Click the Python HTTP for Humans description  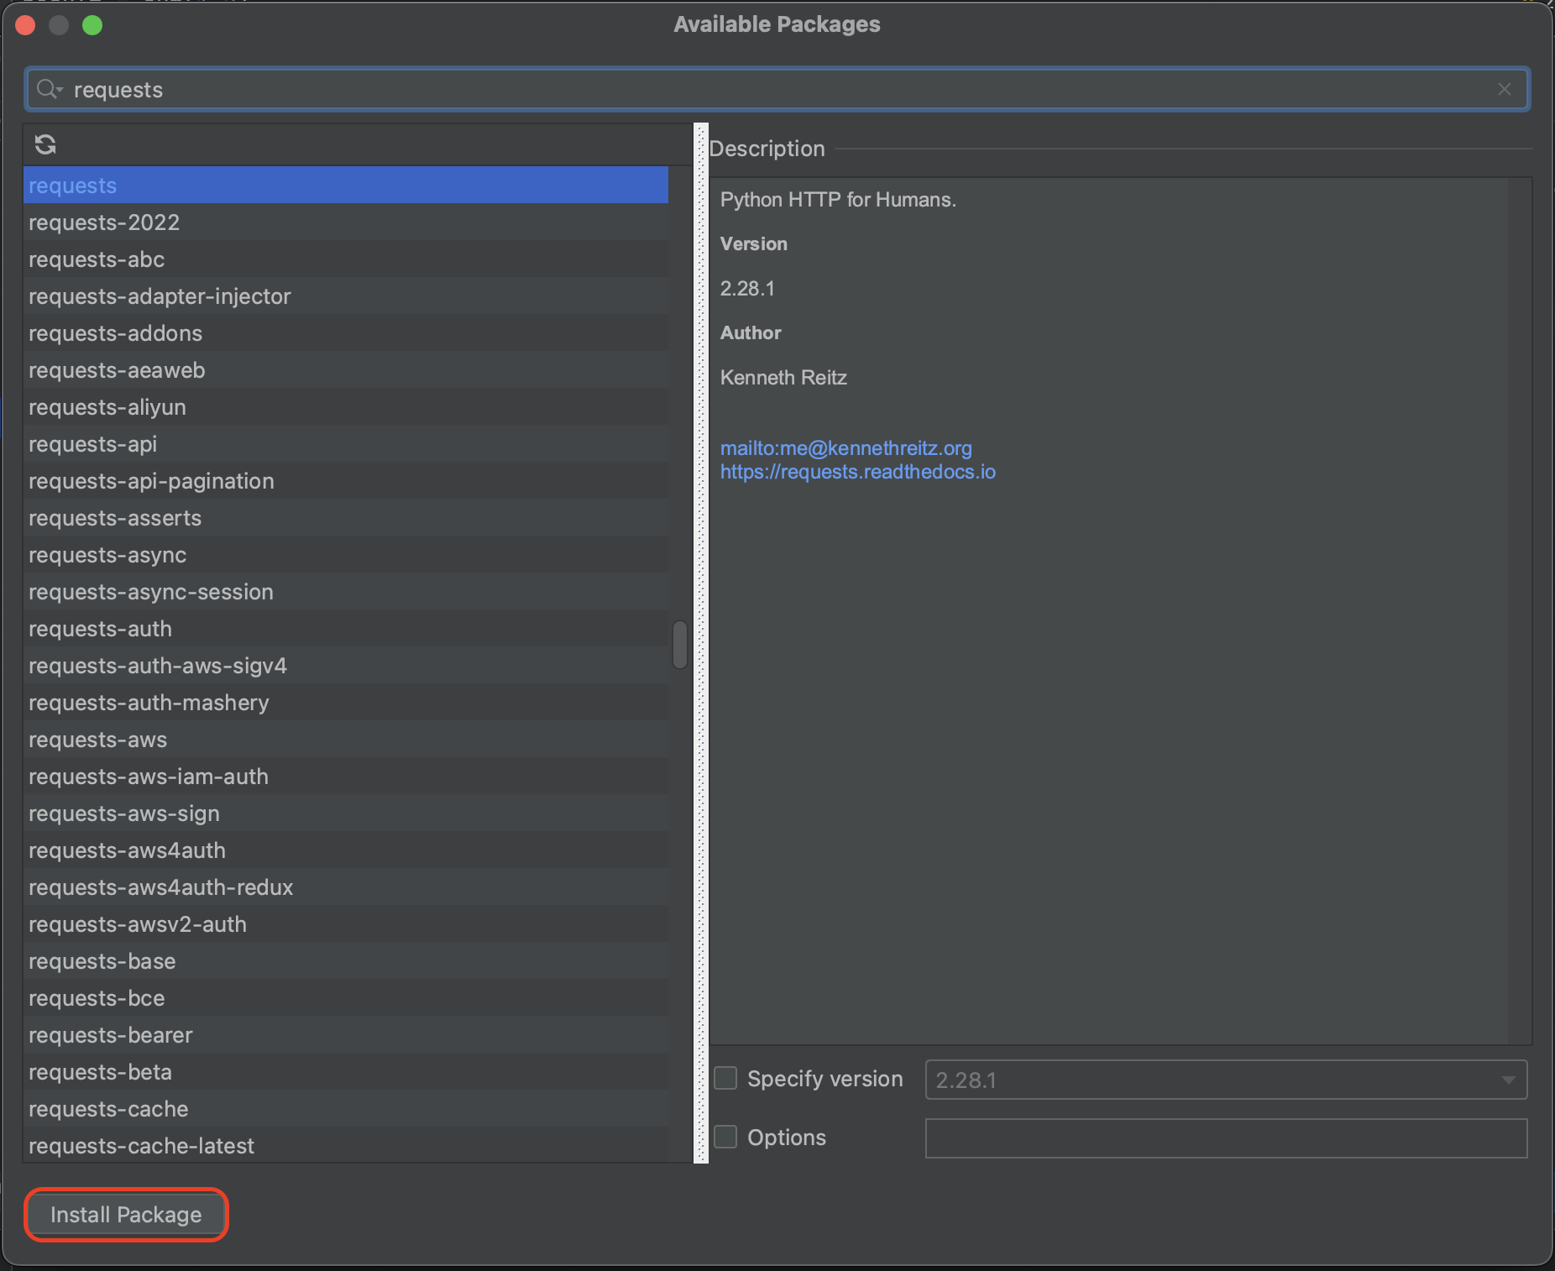tap(838, 200)
